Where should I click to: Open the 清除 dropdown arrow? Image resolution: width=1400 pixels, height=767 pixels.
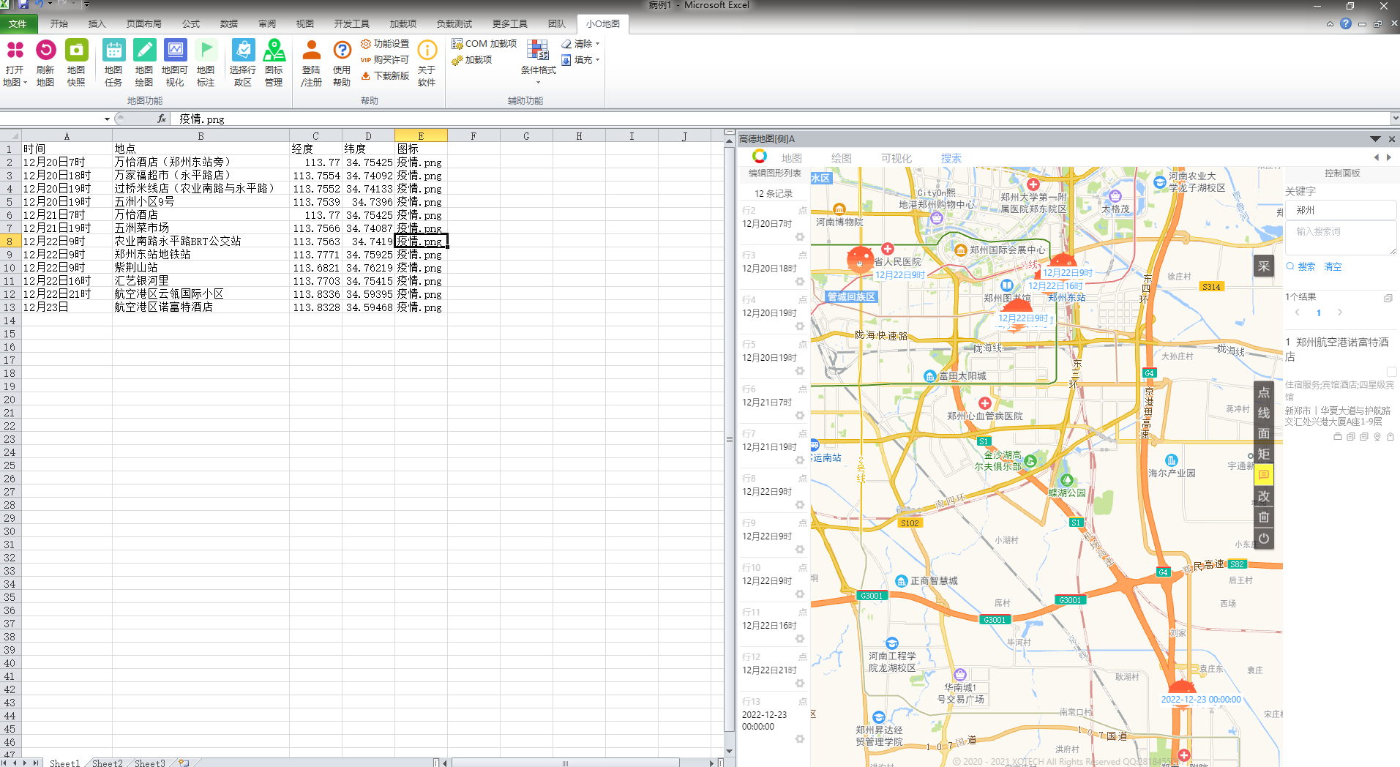tap(597, 44)
